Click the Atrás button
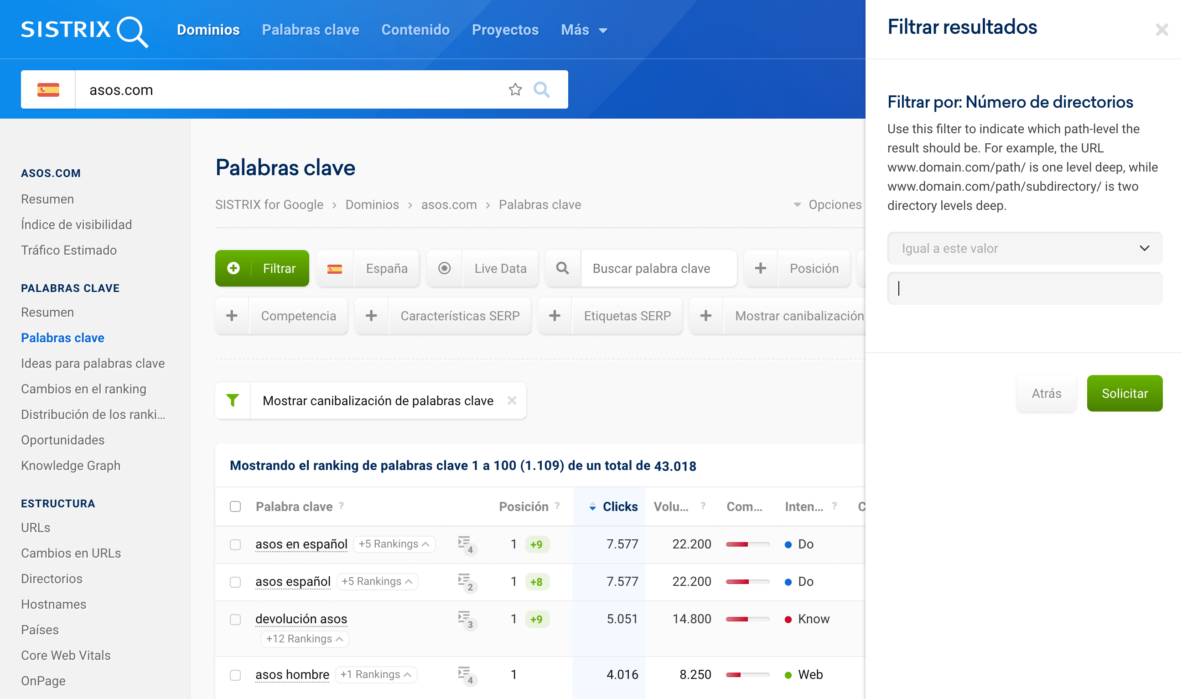 coord(1046,393)
